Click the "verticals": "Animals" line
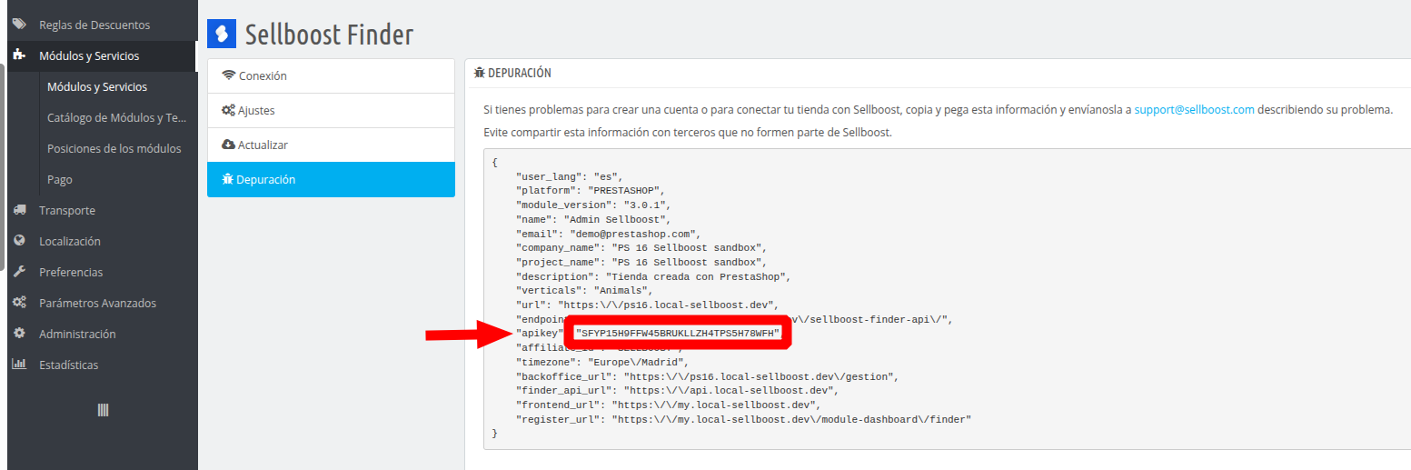This screenshot has width=1411, height=470. [x=584, y=290]
